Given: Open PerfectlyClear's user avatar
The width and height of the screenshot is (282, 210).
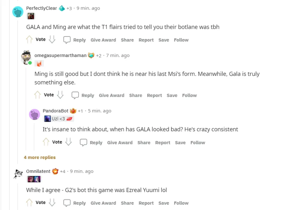Looking at the screenshot, I should click(x=18, y=12).
